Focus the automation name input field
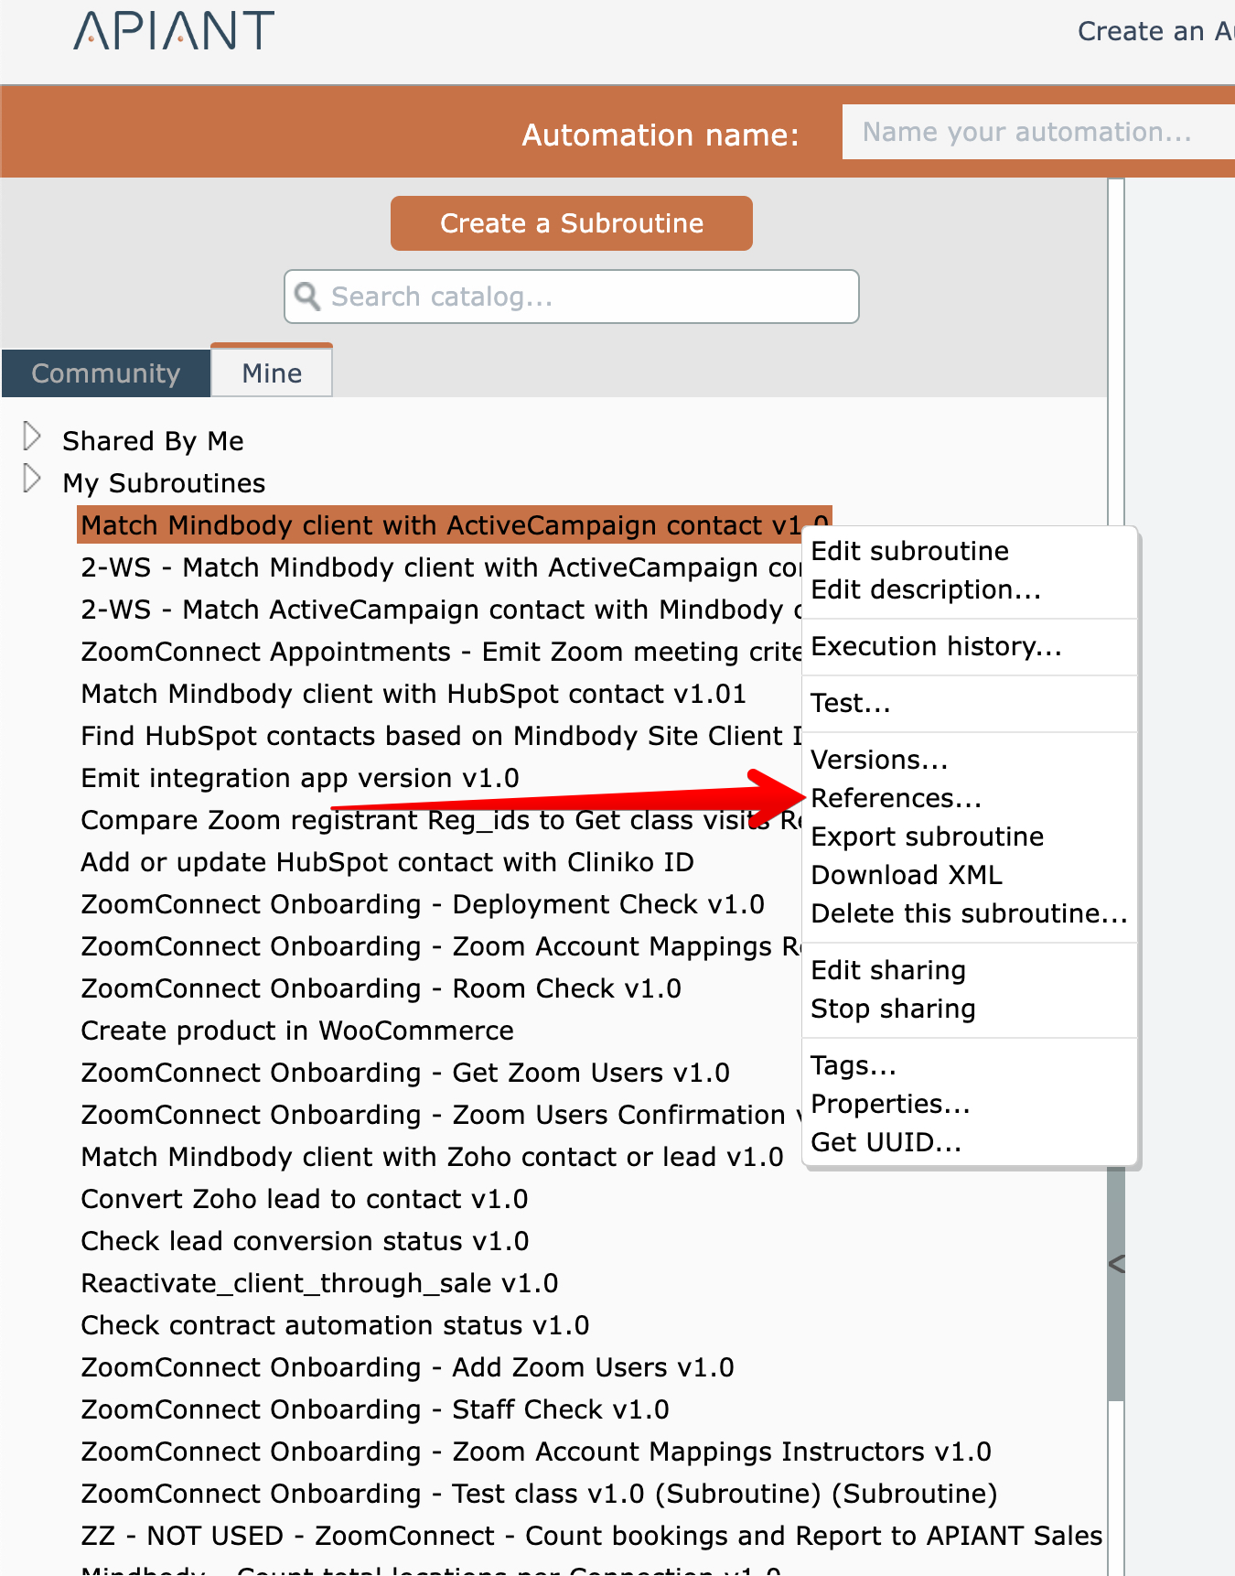 point(1034,133)
